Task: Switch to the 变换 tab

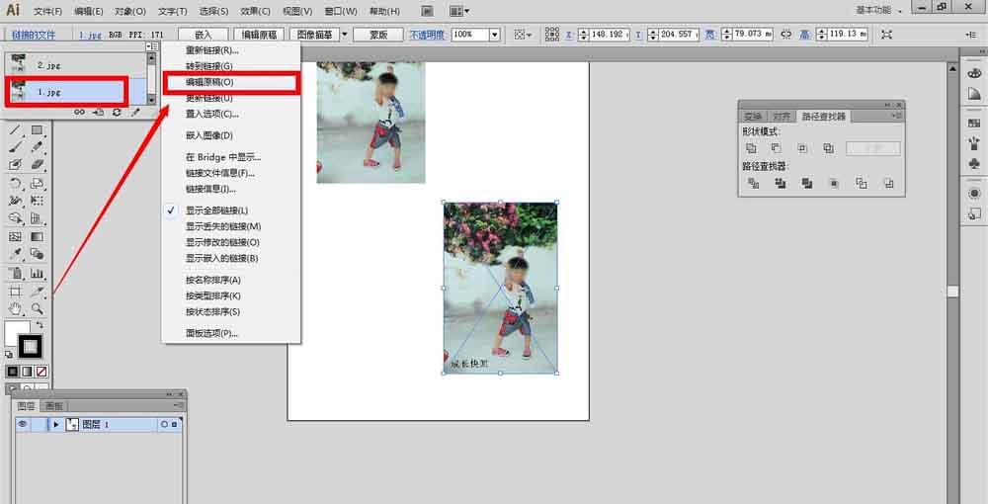Action: (752, 117)
